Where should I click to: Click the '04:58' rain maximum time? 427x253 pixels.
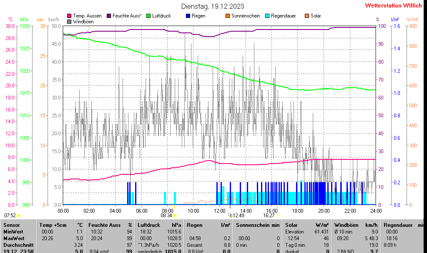coord(195,238)
